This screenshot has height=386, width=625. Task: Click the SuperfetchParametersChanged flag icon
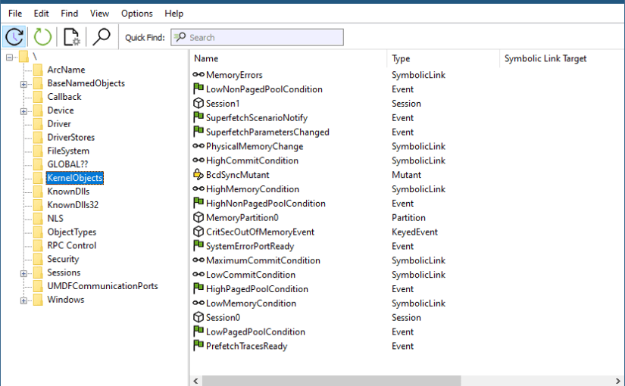pyautogui.click(x=198, y=132)
